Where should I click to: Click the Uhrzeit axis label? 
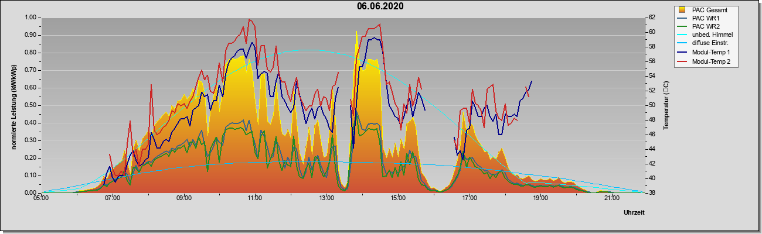[634, 213]
